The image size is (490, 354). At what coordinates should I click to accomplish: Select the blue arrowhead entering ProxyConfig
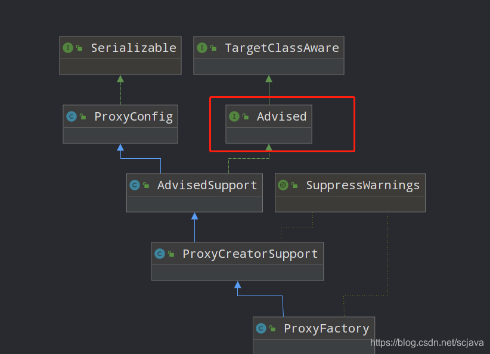tap(120, 147)
